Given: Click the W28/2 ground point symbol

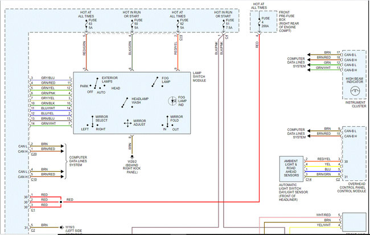Looking at the screenshot, I should pyautogui.click(x=132, y=156).
